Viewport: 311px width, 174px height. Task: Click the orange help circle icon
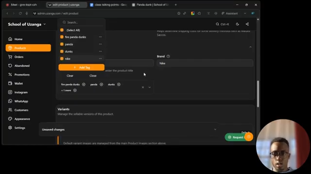tap(249, 137)
